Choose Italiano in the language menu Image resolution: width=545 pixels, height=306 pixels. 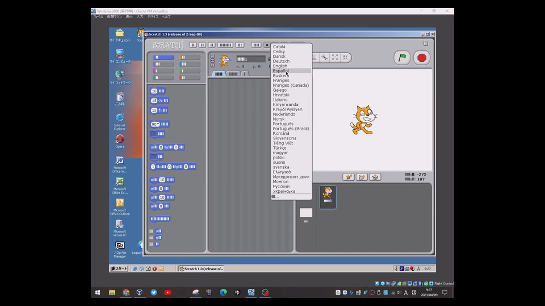click(291, 100)
